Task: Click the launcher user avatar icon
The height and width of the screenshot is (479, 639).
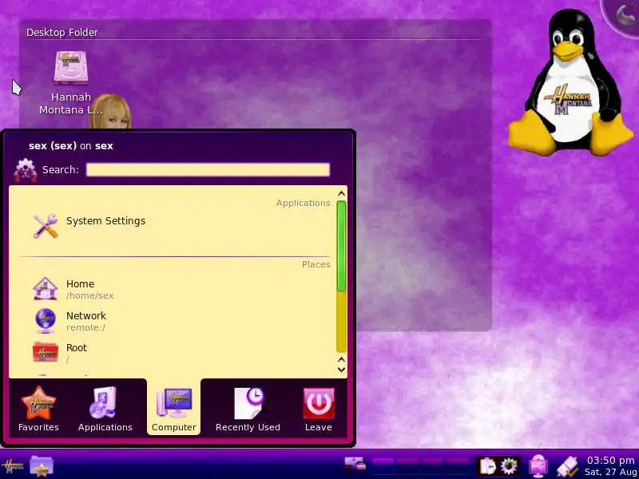Action: pos(25,169)
